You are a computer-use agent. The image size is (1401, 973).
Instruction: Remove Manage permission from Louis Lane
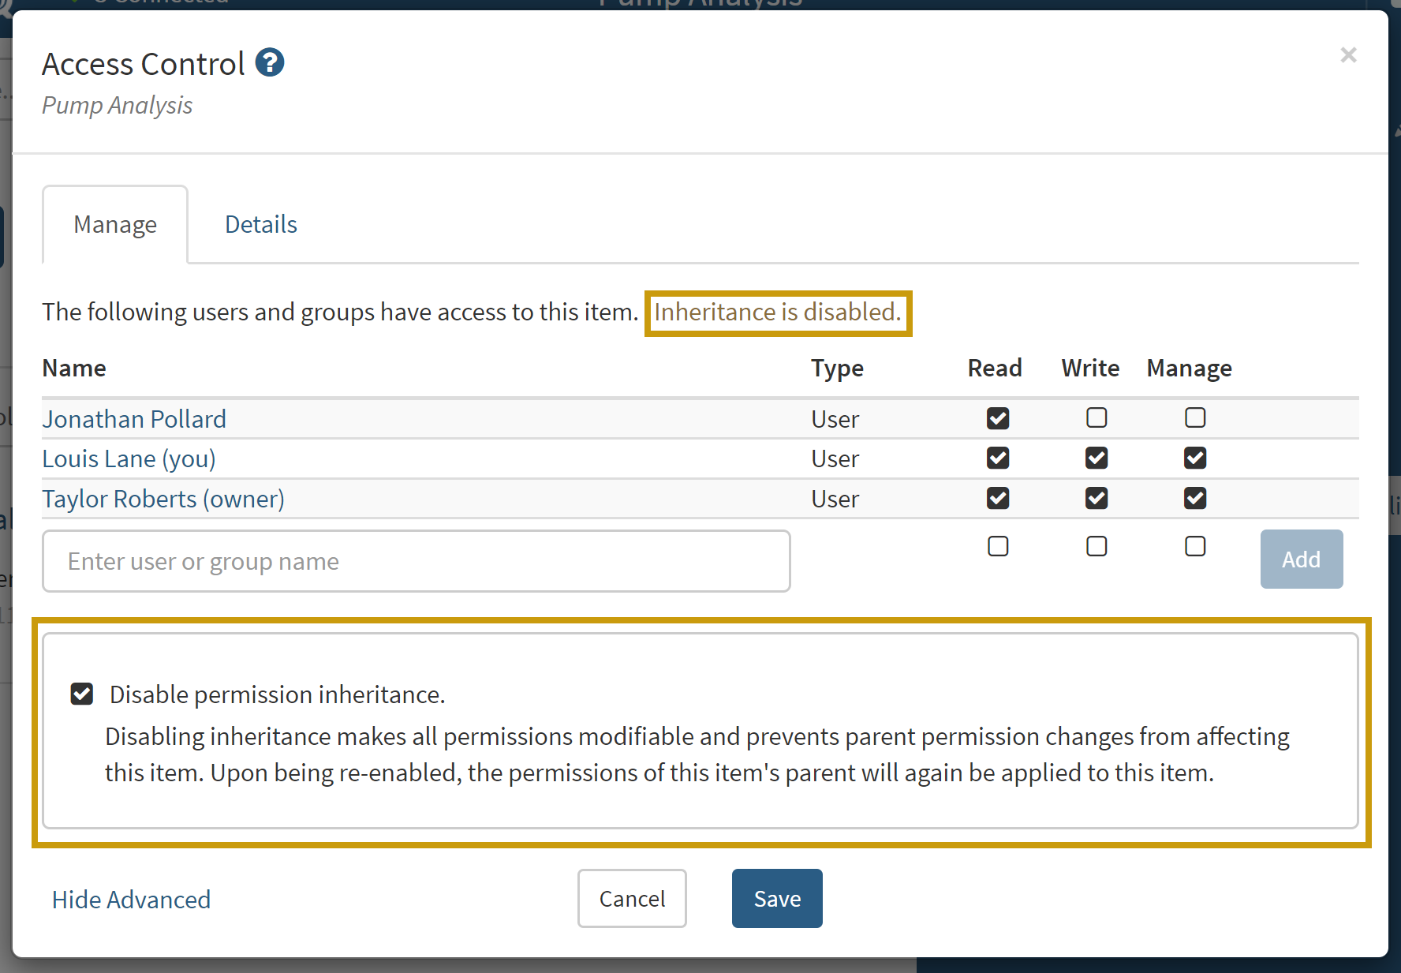click(1194, 458)
